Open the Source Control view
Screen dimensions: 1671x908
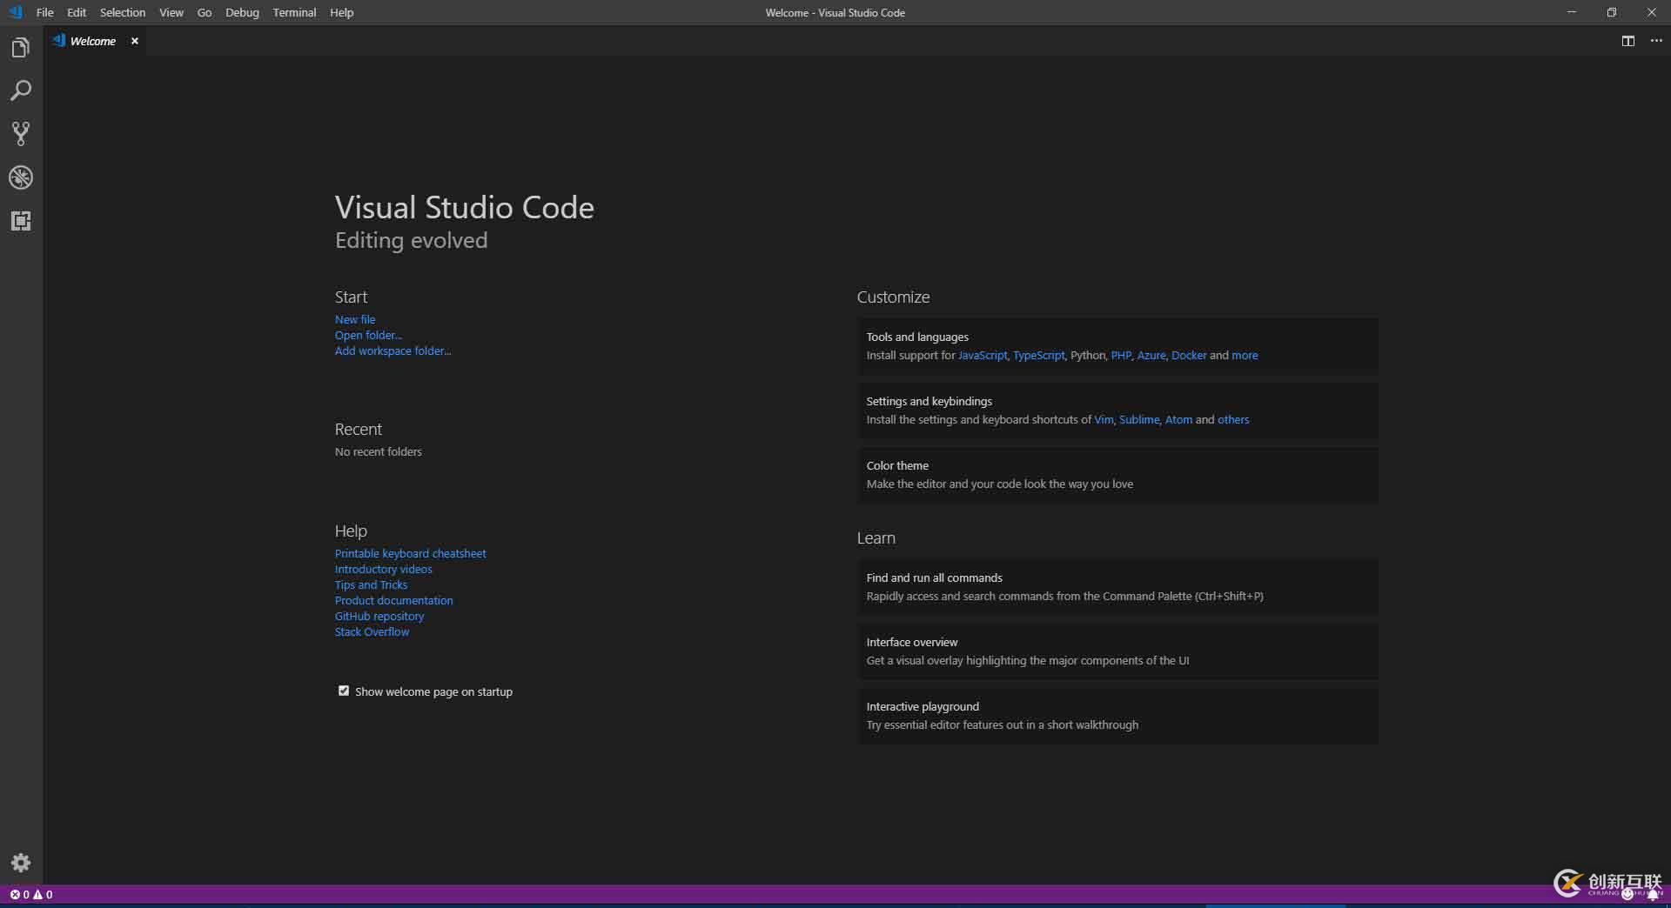pos(21,133)
